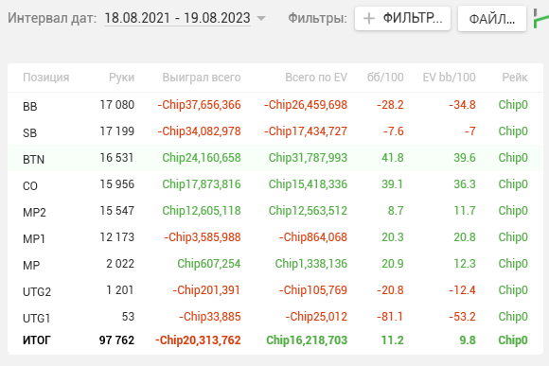
Task: Select the BTN position row
Action: 275,158
